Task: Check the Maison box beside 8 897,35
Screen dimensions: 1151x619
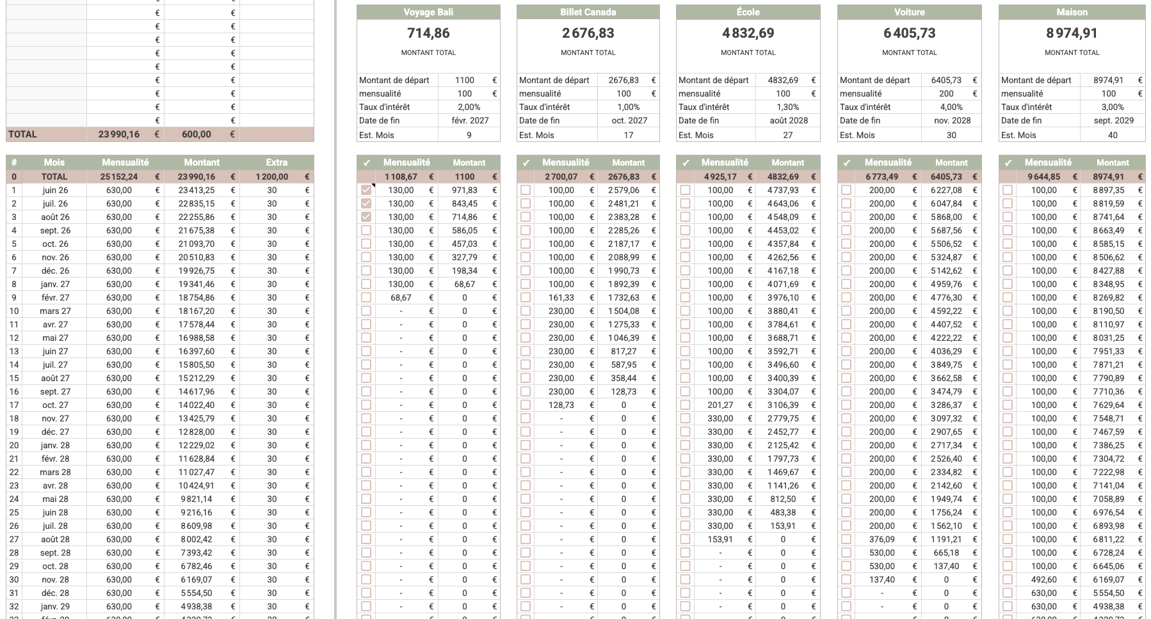Action: [1008, 190]
